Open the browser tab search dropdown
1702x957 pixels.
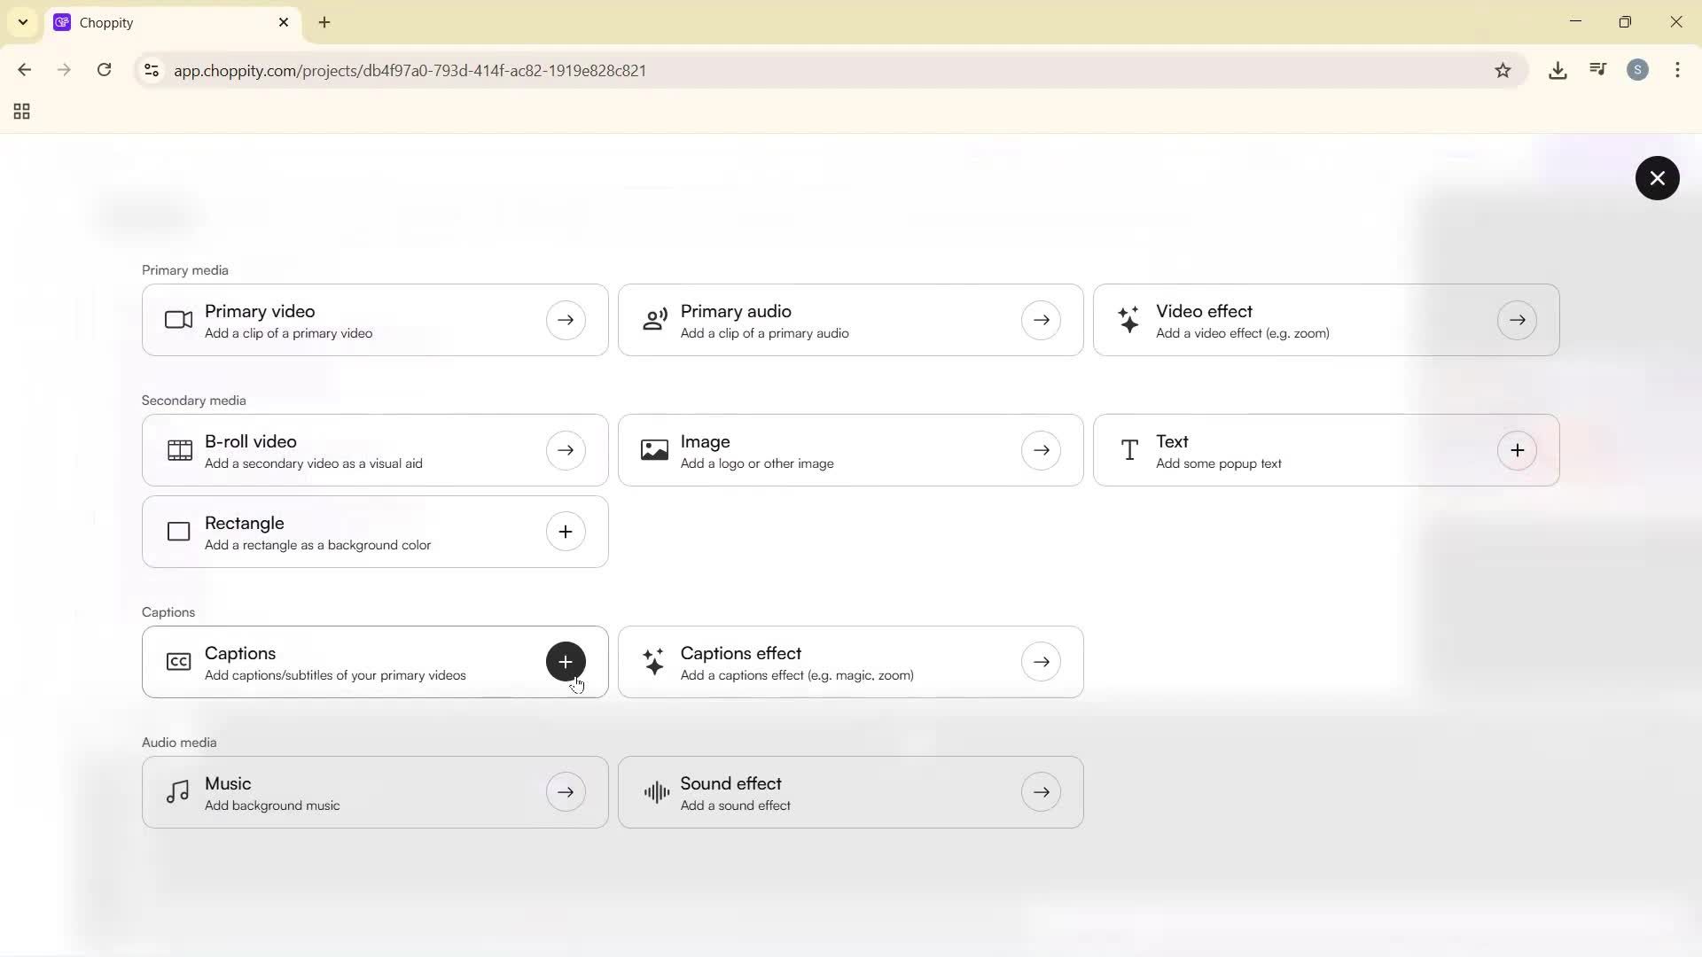click(22, 22)
